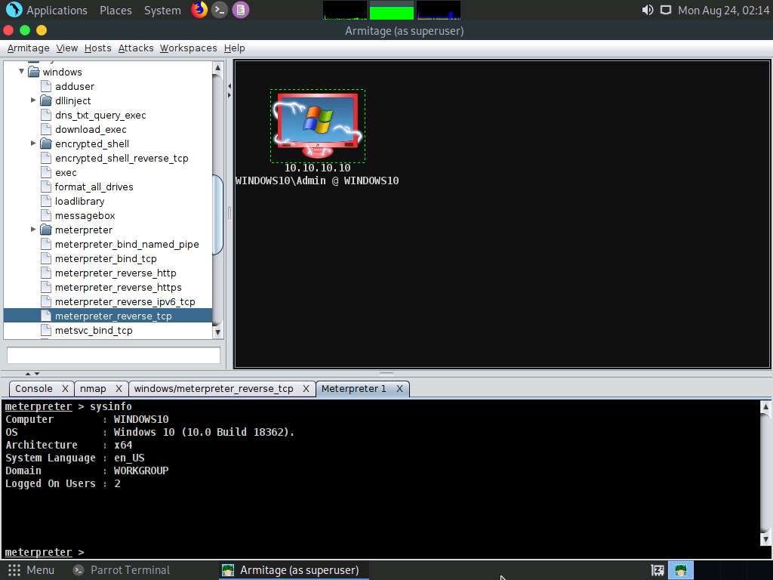Select the dns_txt_query_exec payload
773x580 pixels.
[x=100, y=115]
